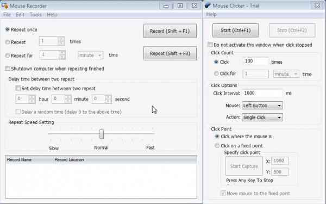The width and height of the screenshot is (326, 204).
Task: Close the Mouse Recorder window
Action: point(194,6)
